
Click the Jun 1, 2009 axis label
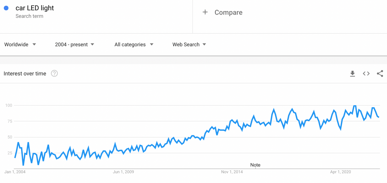click(x=123, y=172)
